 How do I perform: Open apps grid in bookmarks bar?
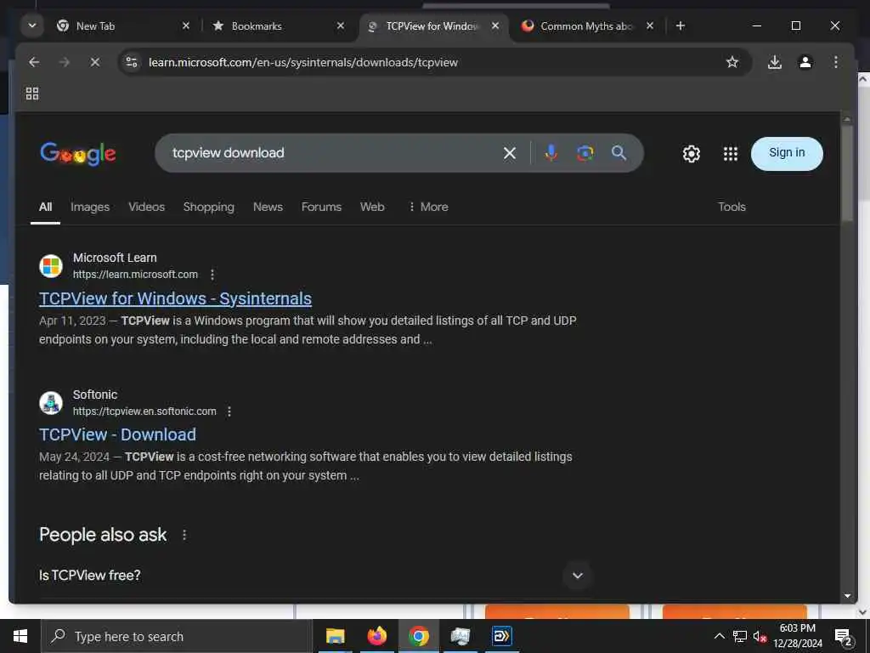[x=32, y=94]
